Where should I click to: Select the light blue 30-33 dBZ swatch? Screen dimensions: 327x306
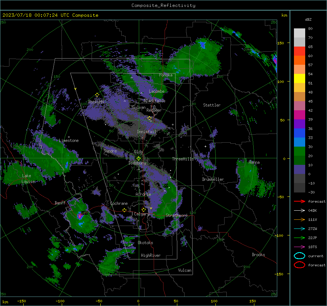(x=299, y=142)
